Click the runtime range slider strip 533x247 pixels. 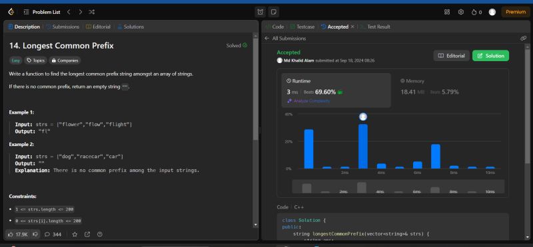pos(398,187)
